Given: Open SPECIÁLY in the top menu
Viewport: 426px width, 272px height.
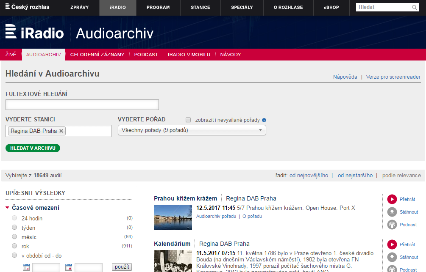Looking at the screenshot, I should pyautogui.click(x=242, y=8).
